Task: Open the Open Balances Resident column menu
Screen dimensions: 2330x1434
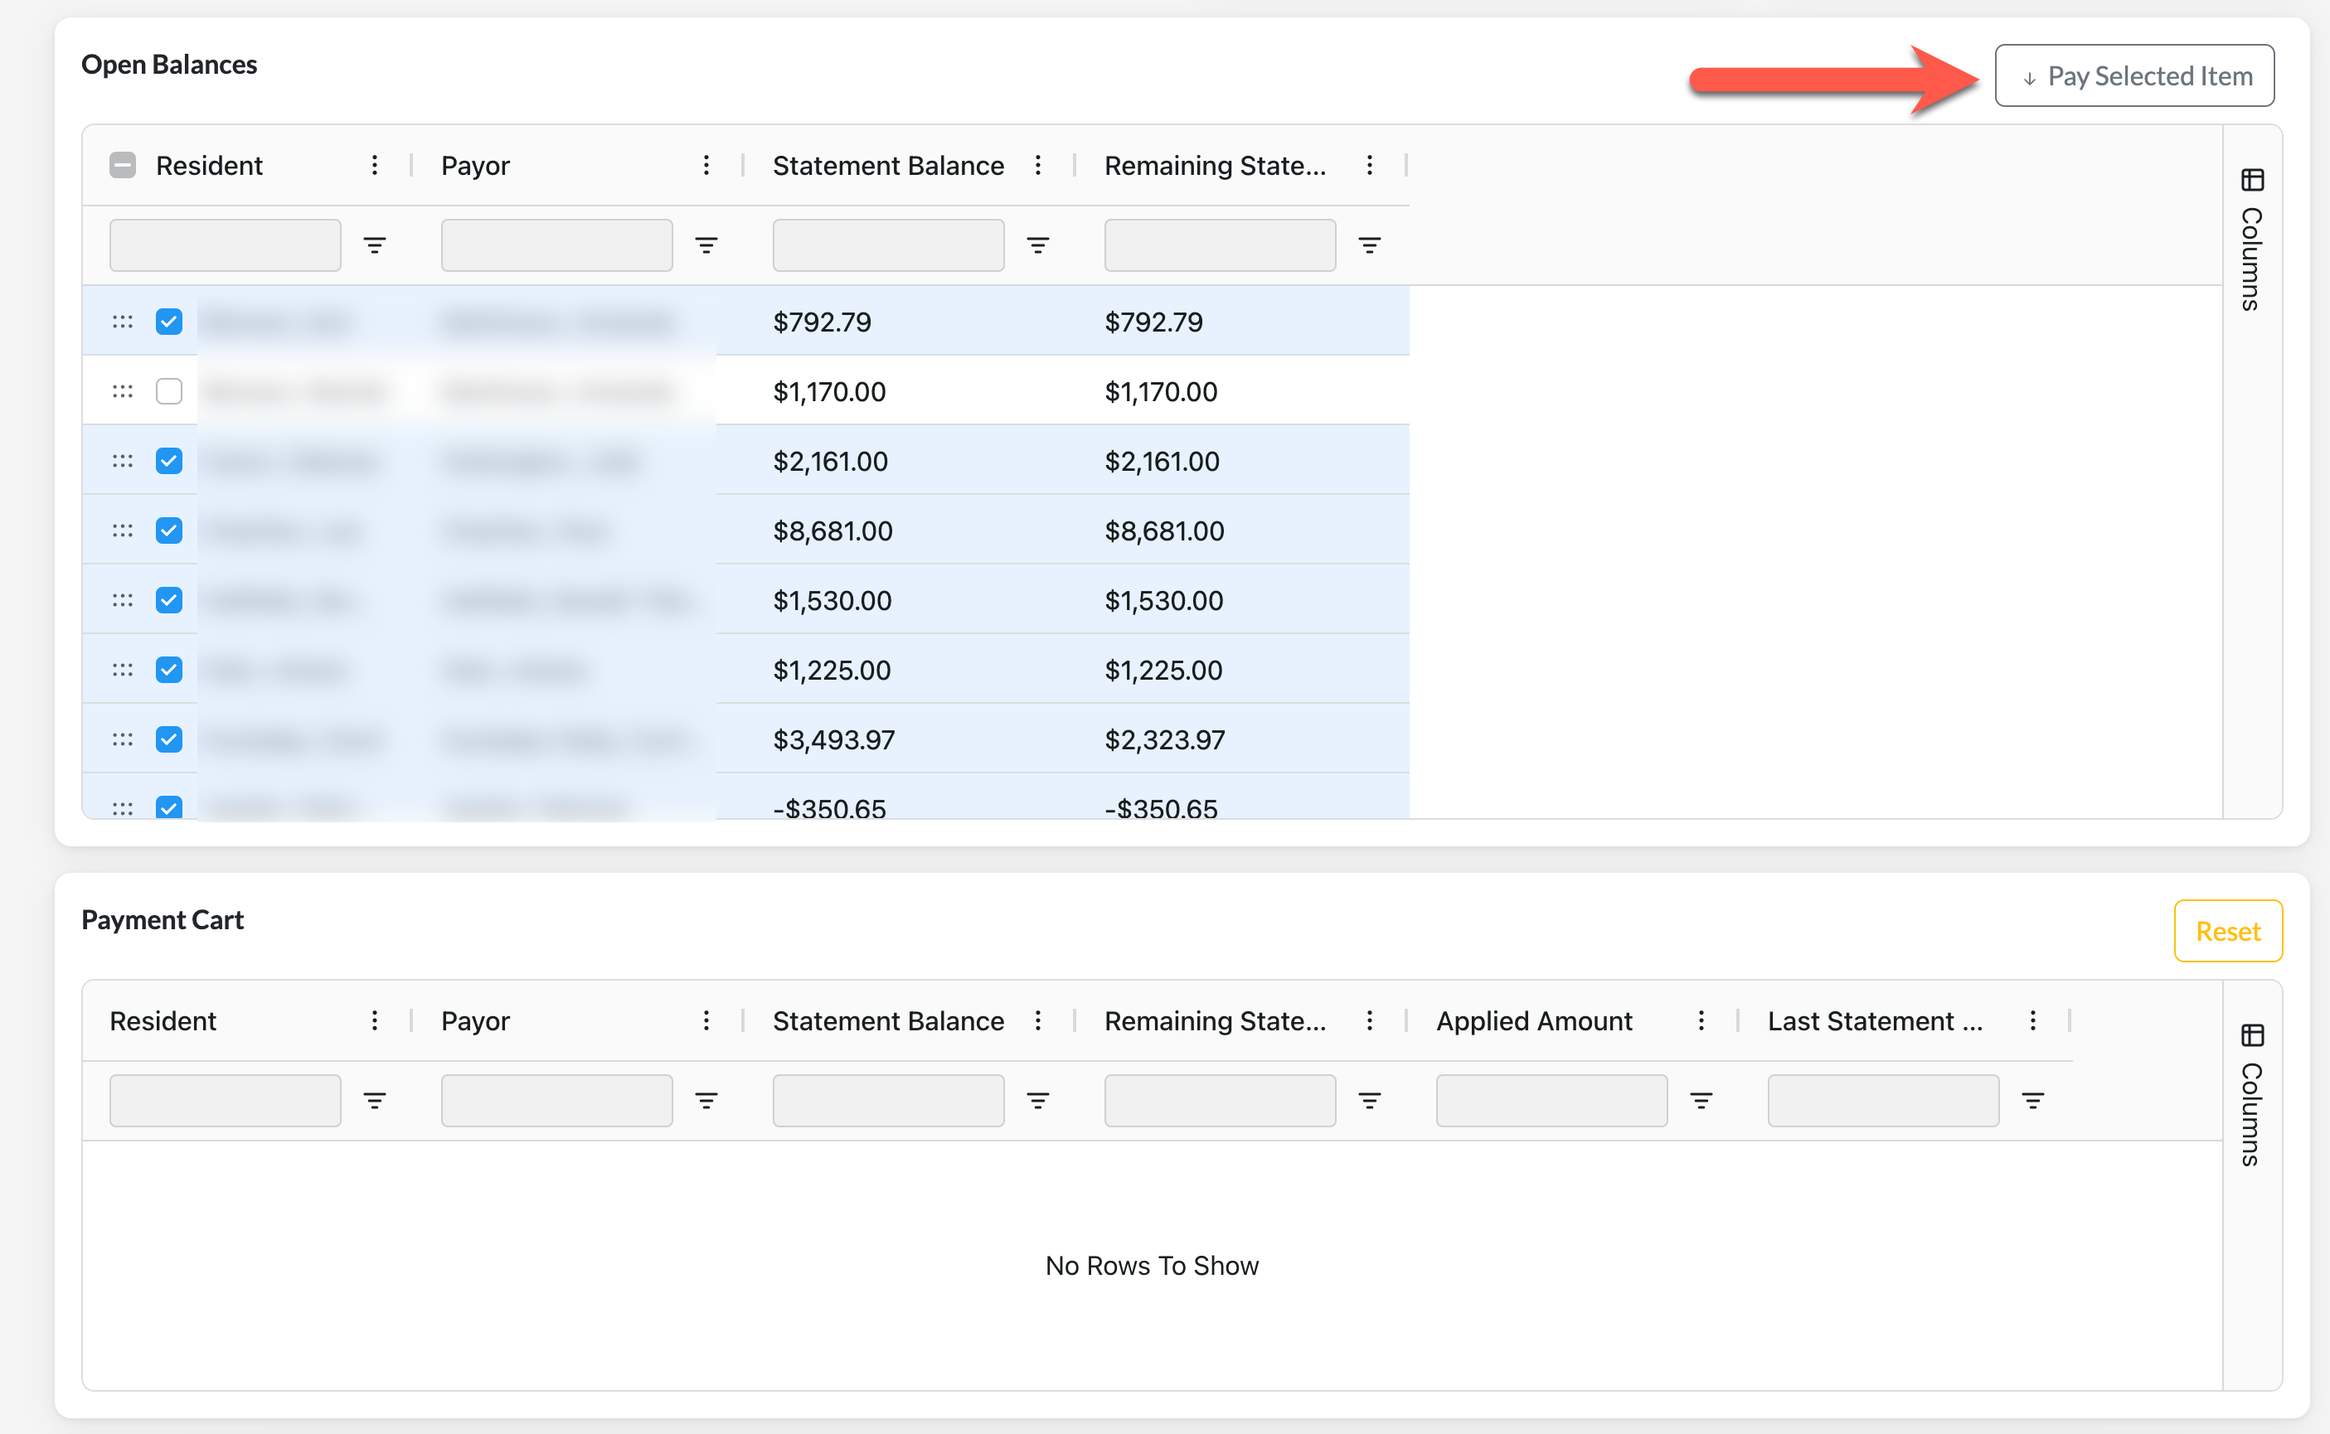Action: tap(375, 165)
